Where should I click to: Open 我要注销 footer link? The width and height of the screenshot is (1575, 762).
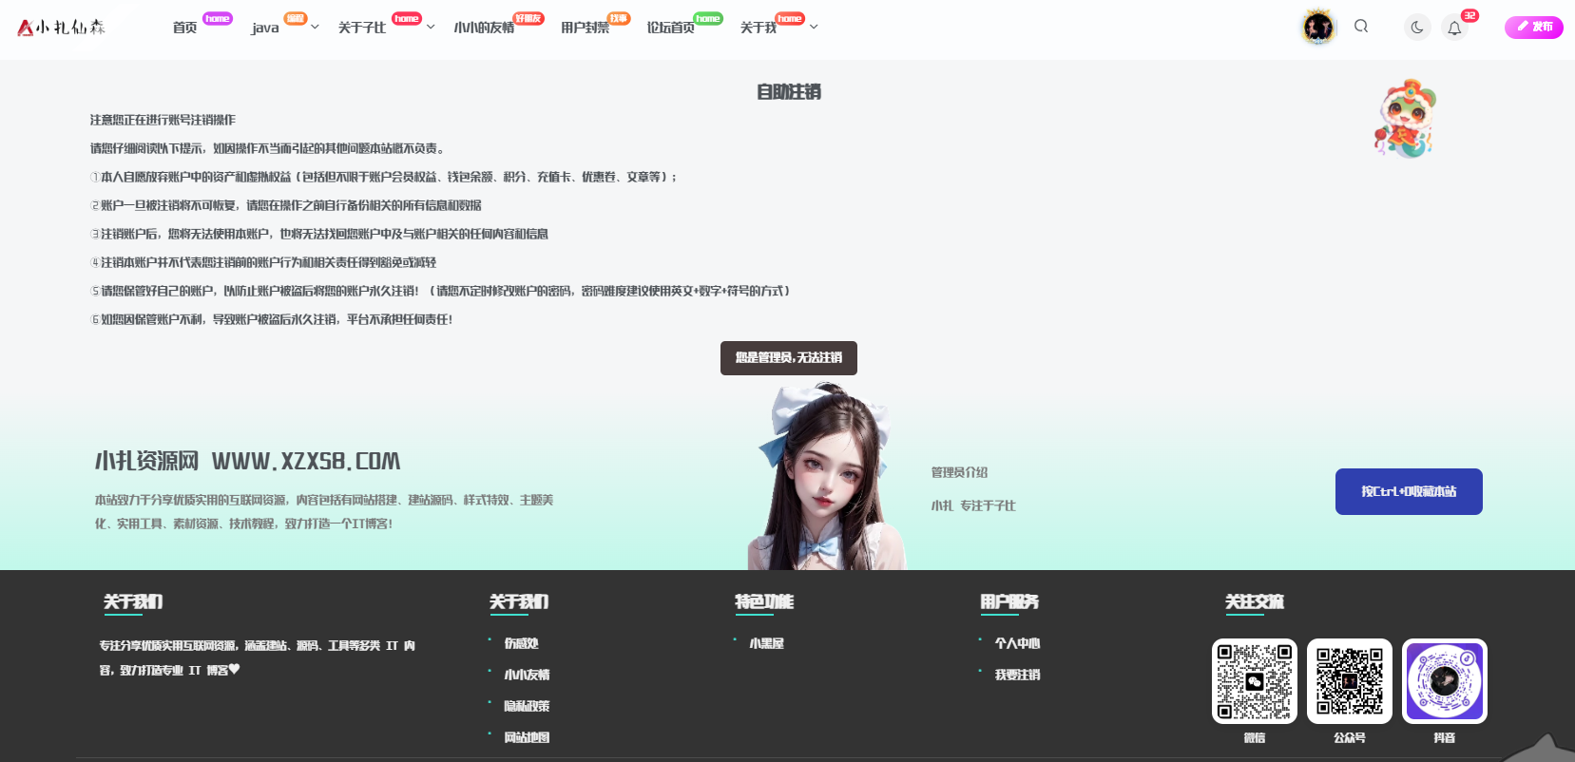[x=1017, y=675]
